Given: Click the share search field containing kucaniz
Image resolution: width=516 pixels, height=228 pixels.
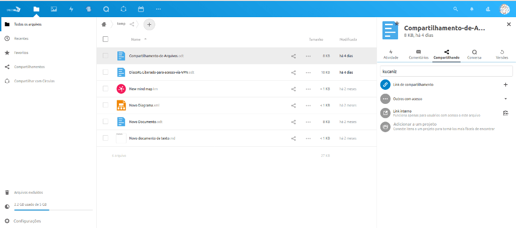Looking at the screenshot, I should coord(445,71).
